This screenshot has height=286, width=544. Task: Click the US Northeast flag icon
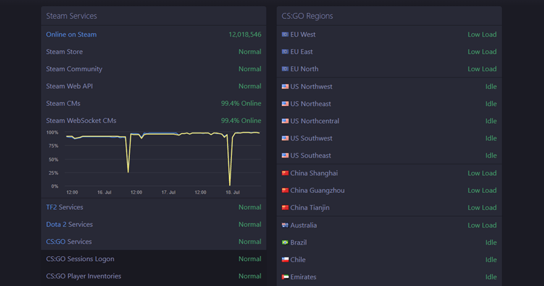click(285, 104)
